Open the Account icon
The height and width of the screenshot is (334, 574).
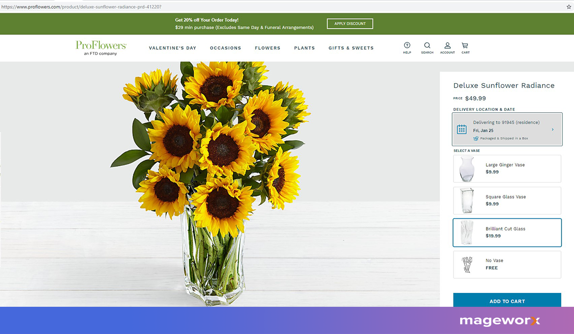[x=447, y=45]
